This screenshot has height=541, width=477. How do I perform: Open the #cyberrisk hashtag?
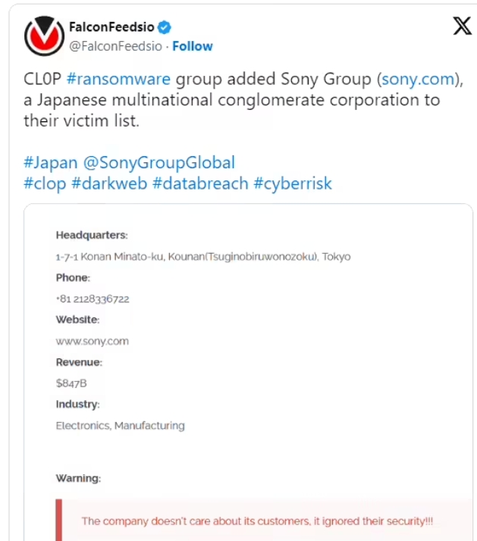(x=293, y=183)
